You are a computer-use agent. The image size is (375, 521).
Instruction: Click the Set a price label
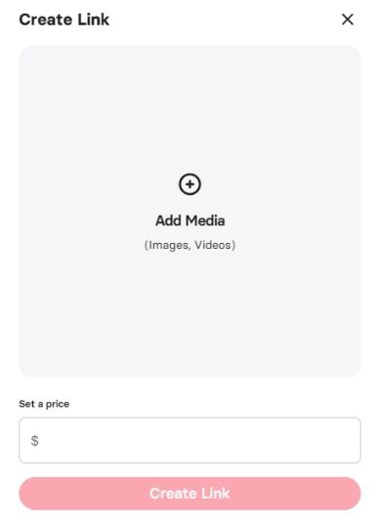point(44,404)
